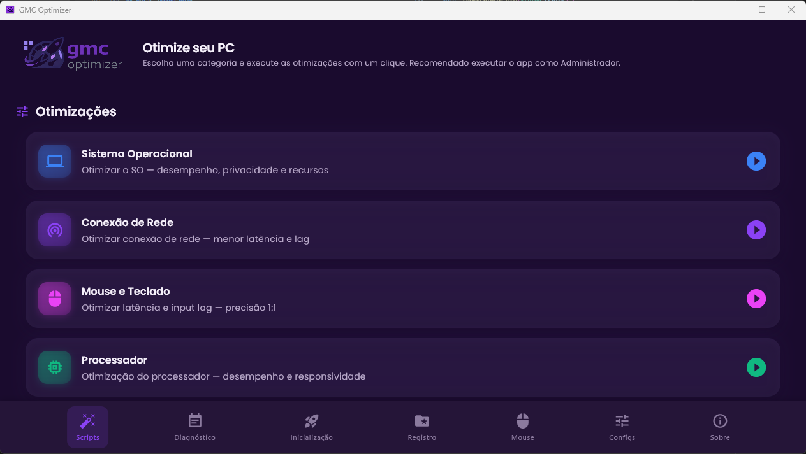This screenshot has width=806, height=454.
Task: Run the Conexão de Rede optimization
Action: coord(756,230)
